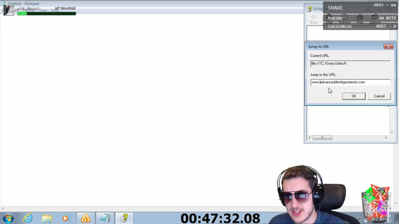Open the Notepad View menu

(43, 10)
